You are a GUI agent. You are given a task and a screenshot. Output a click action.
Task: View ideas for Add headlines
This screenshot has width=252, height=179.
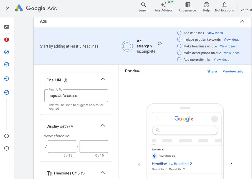point(215,33)
